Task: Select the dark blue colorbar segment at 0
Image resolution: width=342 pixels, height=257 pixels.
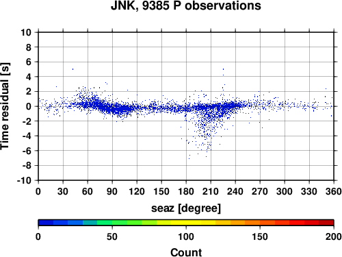Action: [x=46, y=223]
